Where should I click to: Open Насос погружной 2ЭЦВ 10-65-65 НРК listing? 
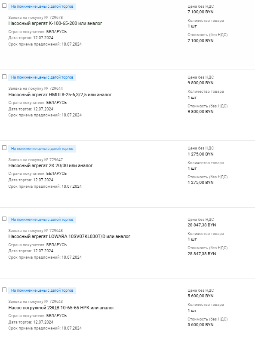pos(61,308)
